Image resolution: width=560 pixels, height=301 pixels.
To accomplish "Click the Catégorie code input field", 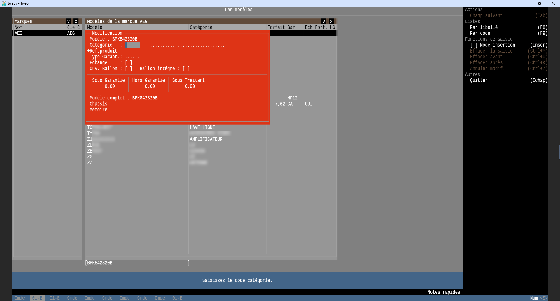I will pyautogui.click(x=132, y=45).
